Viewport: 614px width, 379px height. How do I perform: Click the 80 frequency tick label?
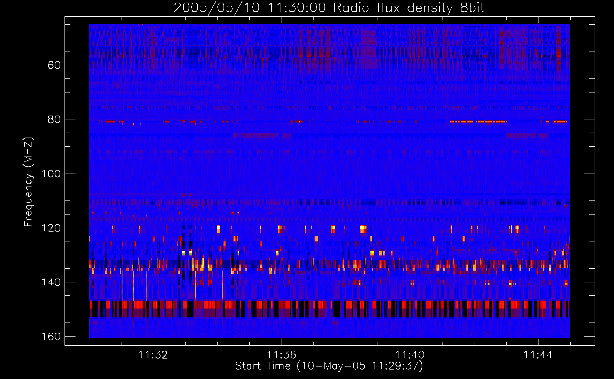click(54, 119)
